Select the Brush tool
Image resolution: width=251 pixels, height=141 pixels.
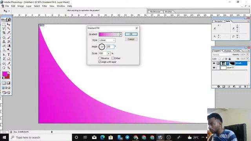click(x=9, y=38)
